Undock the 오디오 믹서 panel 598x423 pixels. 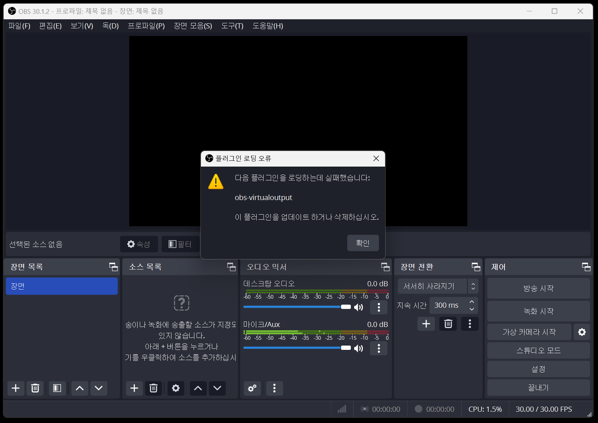coord(385,267)
